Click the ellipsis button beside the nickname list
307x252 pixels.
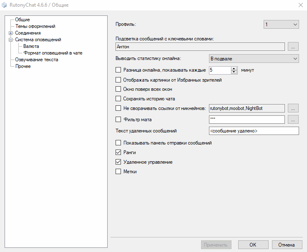click(293, 108)
